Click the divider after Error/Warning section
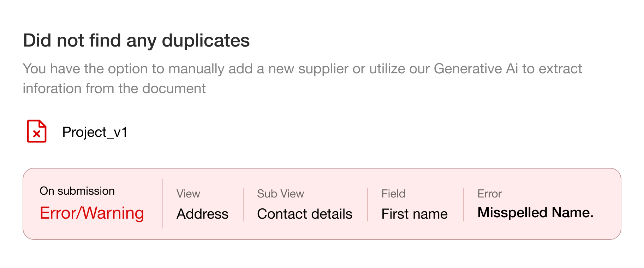The image size is (644, 268). coord(163,204)
